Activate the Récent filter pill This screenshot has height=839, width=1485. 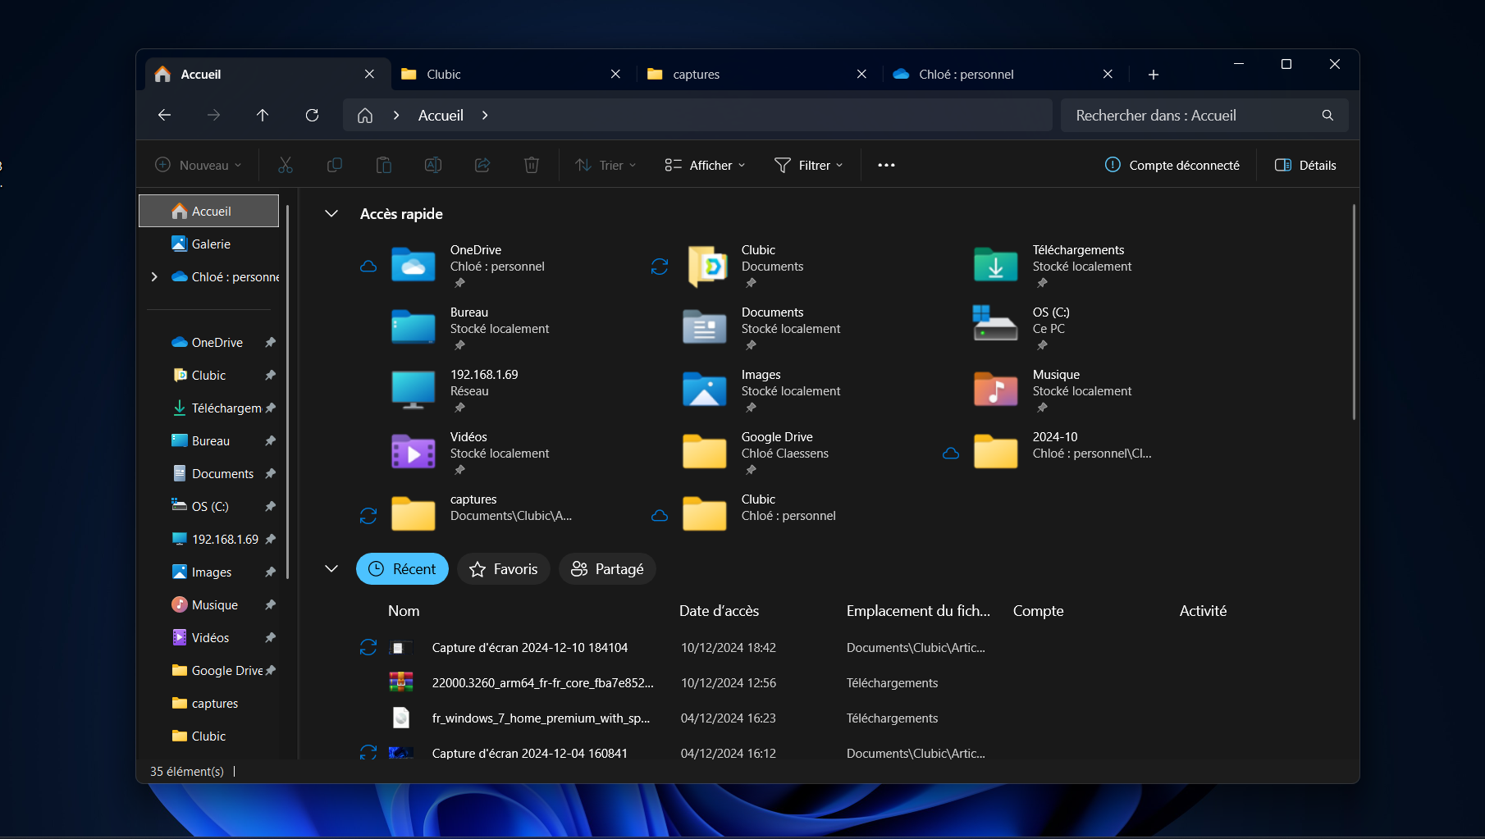[x=402, y=568]
